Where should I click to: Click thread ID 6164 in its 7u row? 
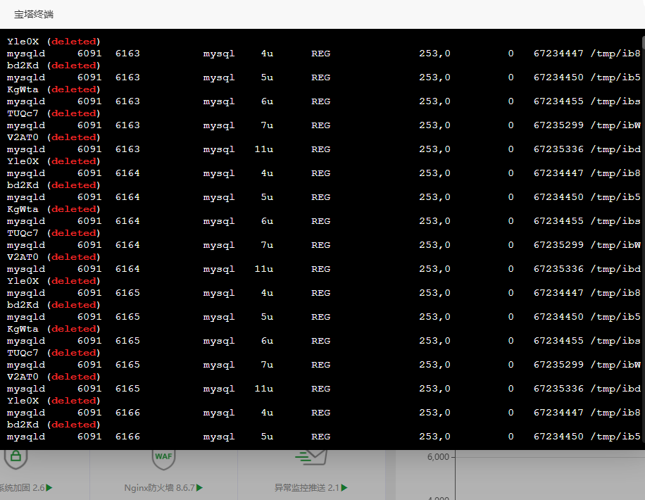[x=127, y=245]
